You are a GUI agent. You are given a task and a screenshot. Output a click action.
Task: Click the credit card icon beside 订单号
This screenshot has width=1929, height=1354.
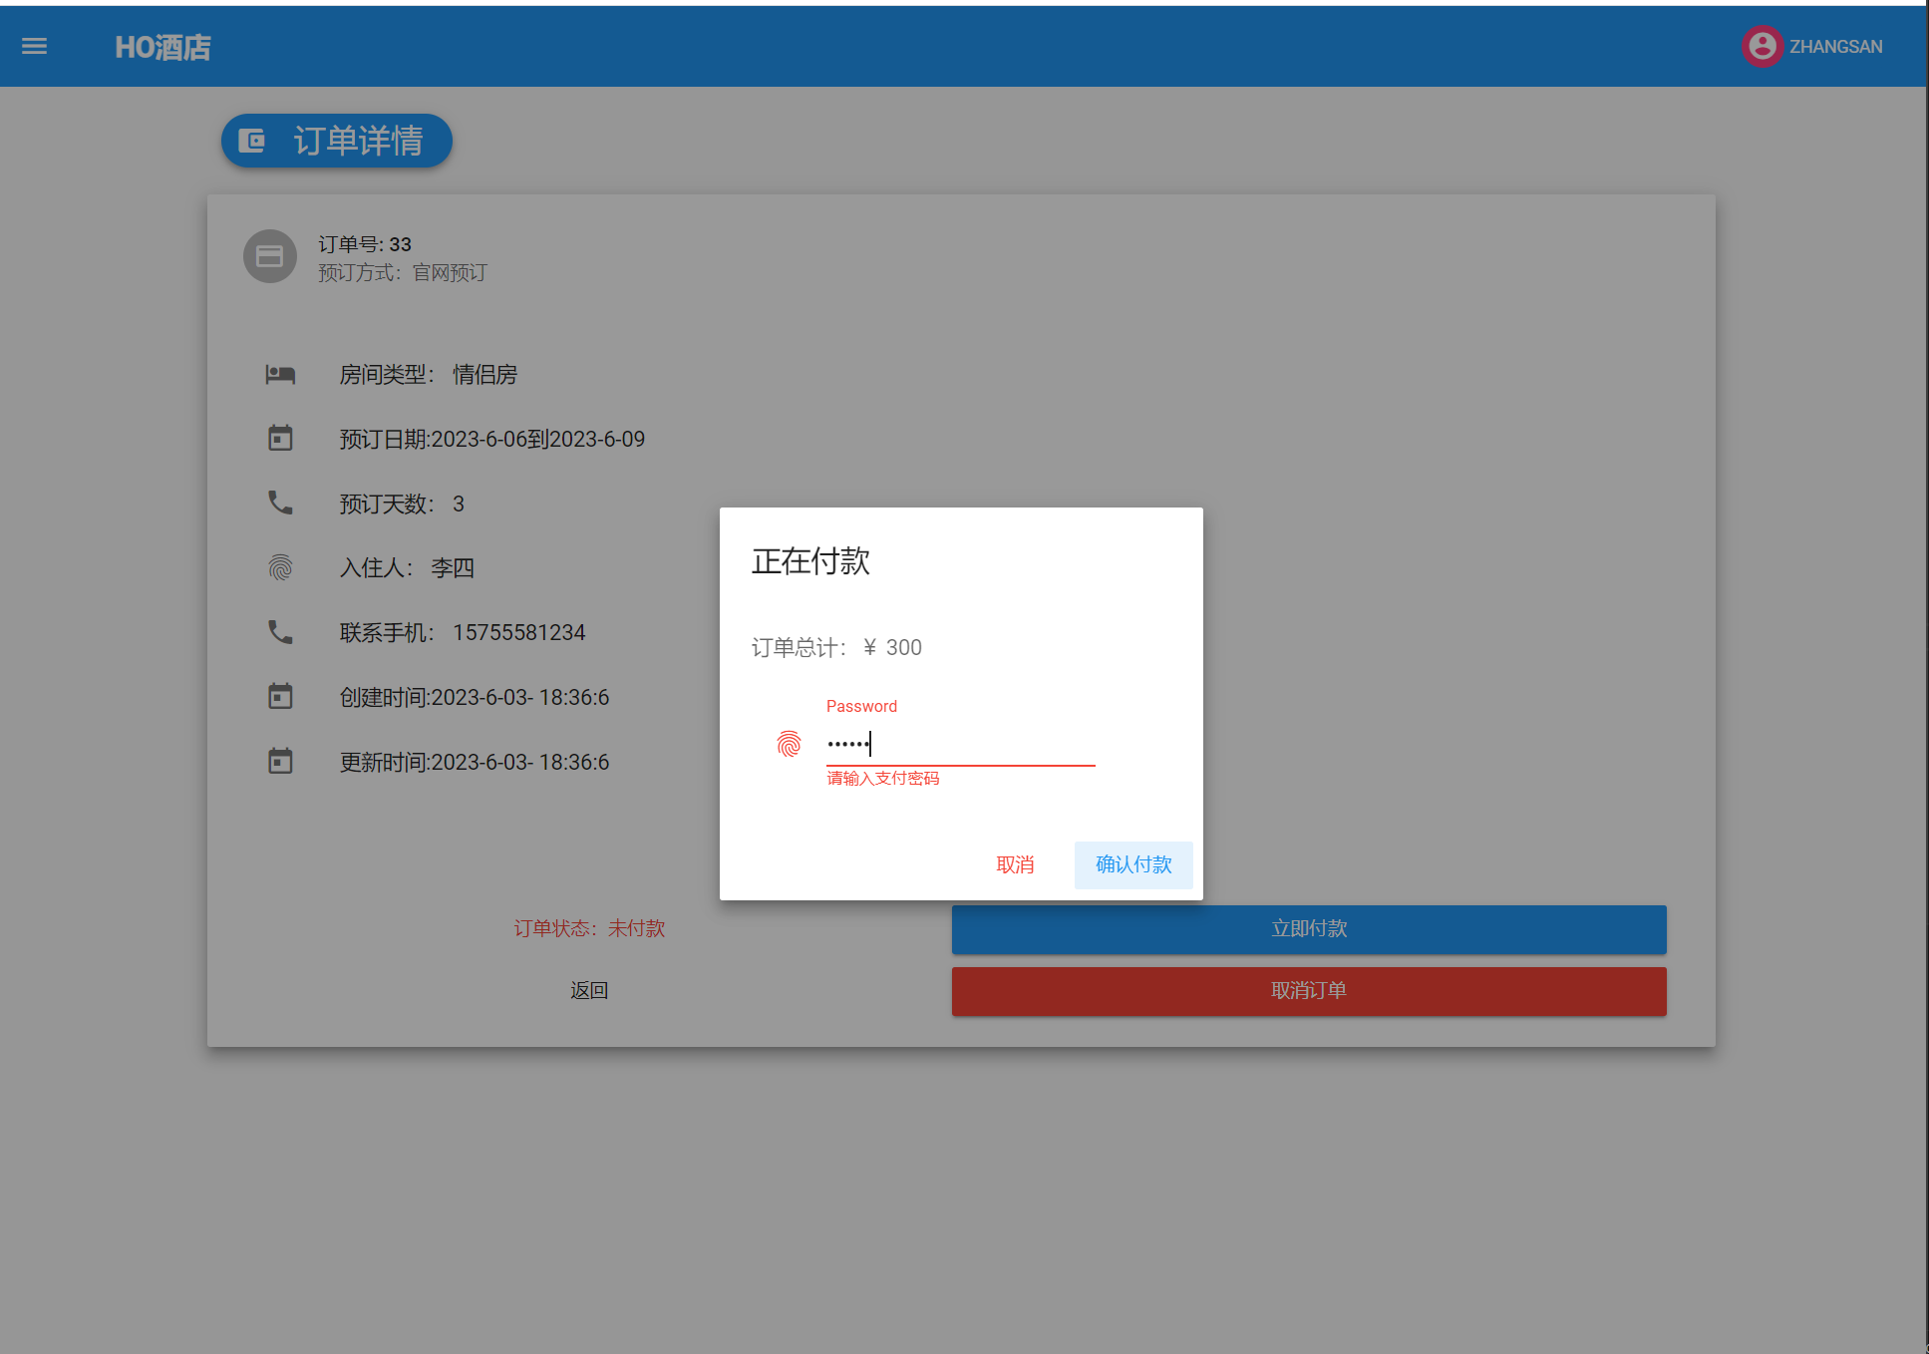pyautogui.click(x=269, y=257)
